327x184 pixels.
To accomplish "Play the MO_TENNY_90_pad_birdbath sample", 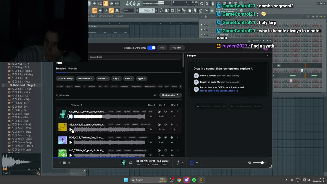I will click(71, 155).
